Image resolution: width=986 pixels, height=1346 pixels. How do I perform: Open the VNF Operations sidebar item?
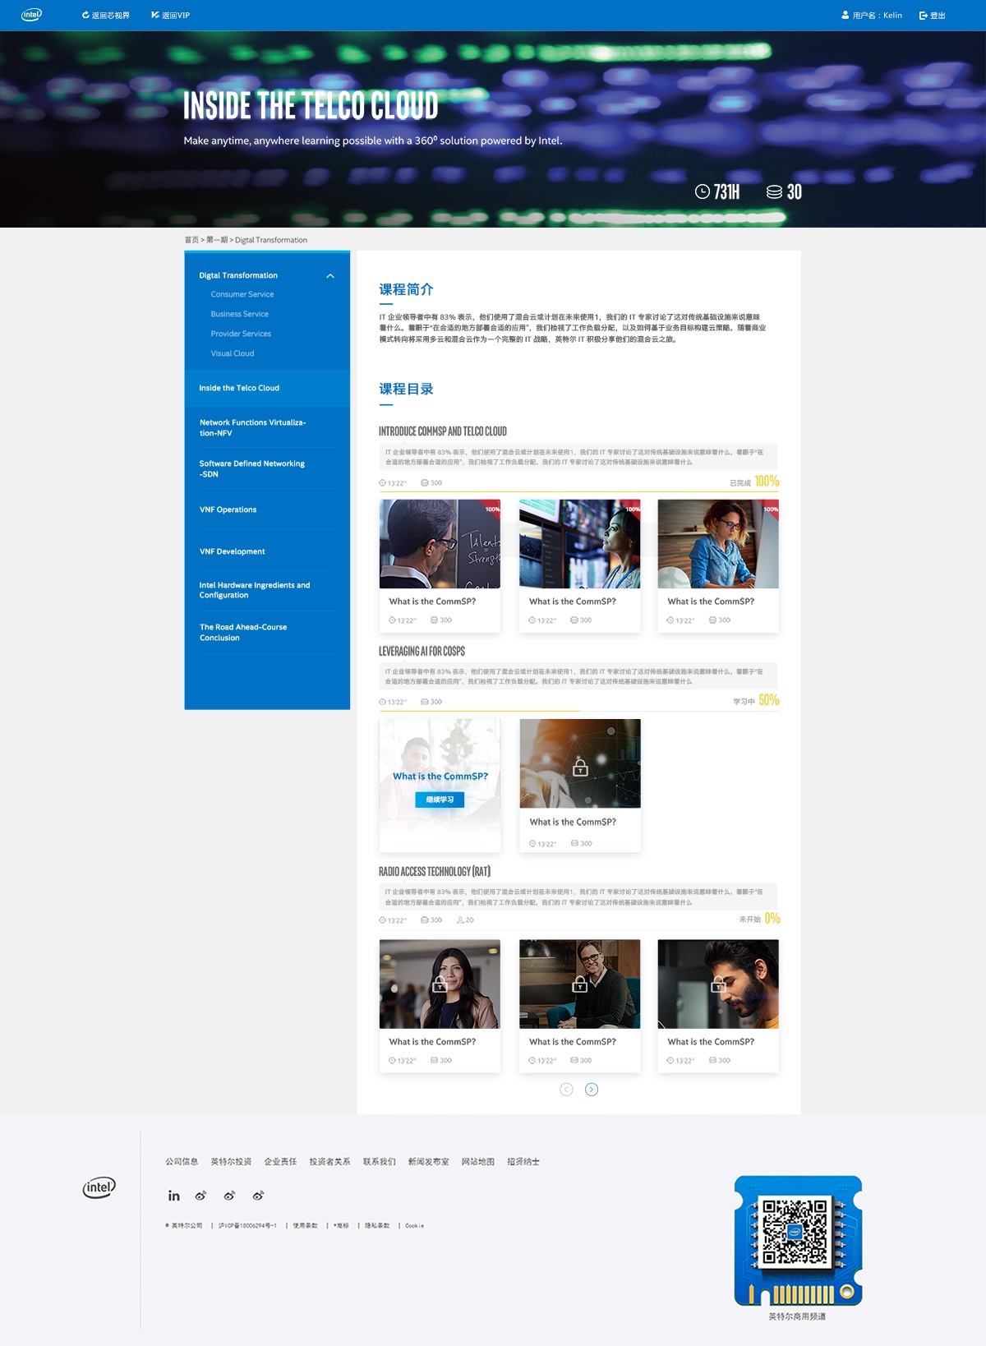pos(228,509)
